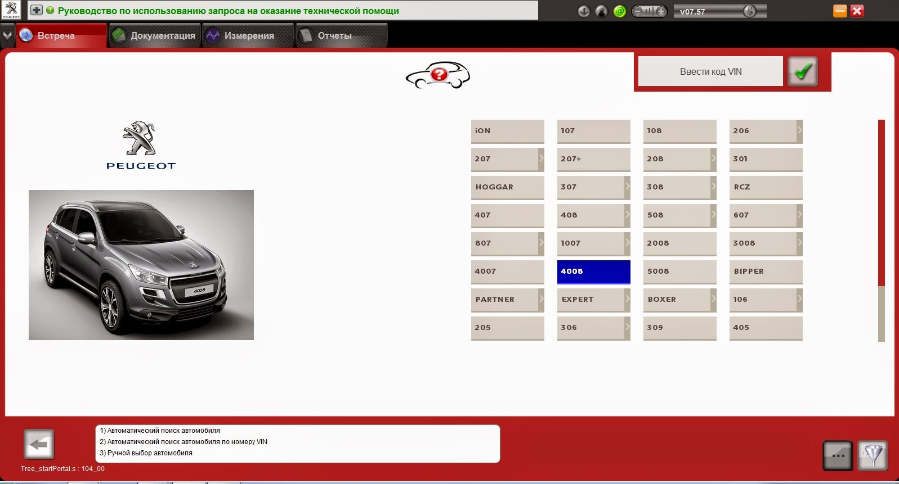The width and height of the screenshot is (899, 484).
Task: Confirm VIN with the green checkmark button
Action: tap(803, 71)
